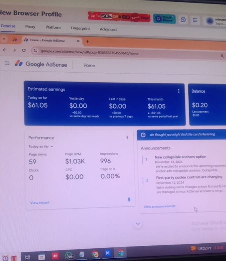Close the Home - Google AdSense tab
The width and height of the screenshot is (226, 261).
click(78, 41)
